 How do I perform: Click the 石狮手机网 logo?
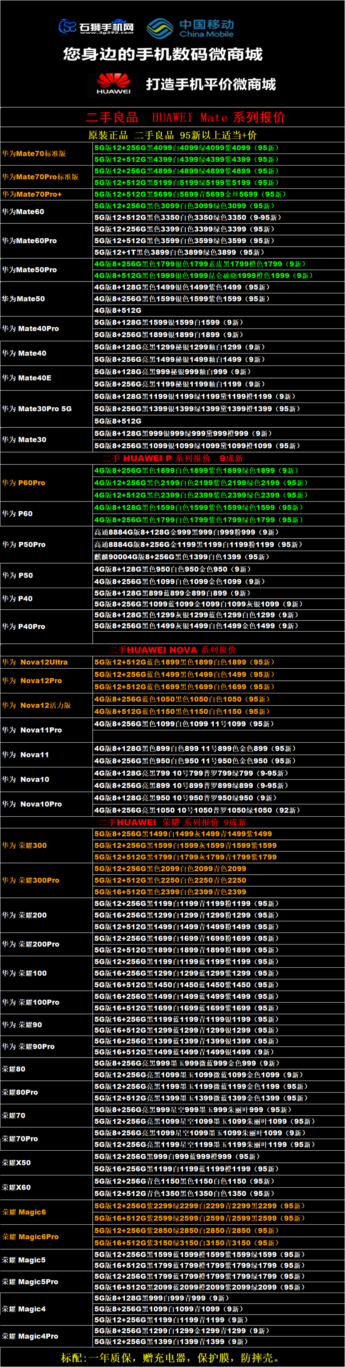tap(96, 27)
